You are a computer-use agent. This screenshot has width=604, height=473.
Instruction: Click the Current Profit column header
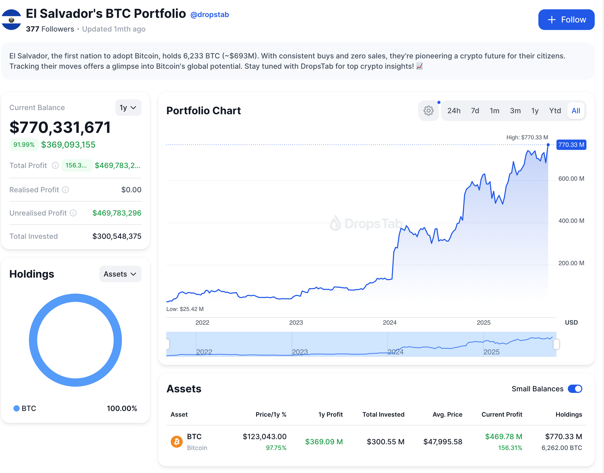(502, 414)
